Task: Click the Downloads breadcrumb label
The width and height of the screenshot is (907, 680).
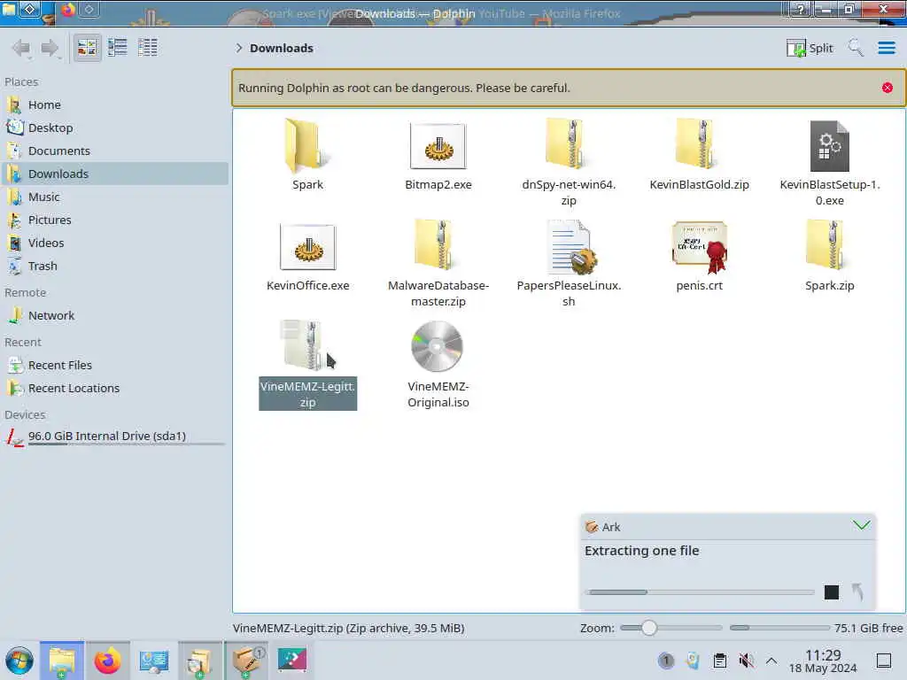Action: click(282, 48)
